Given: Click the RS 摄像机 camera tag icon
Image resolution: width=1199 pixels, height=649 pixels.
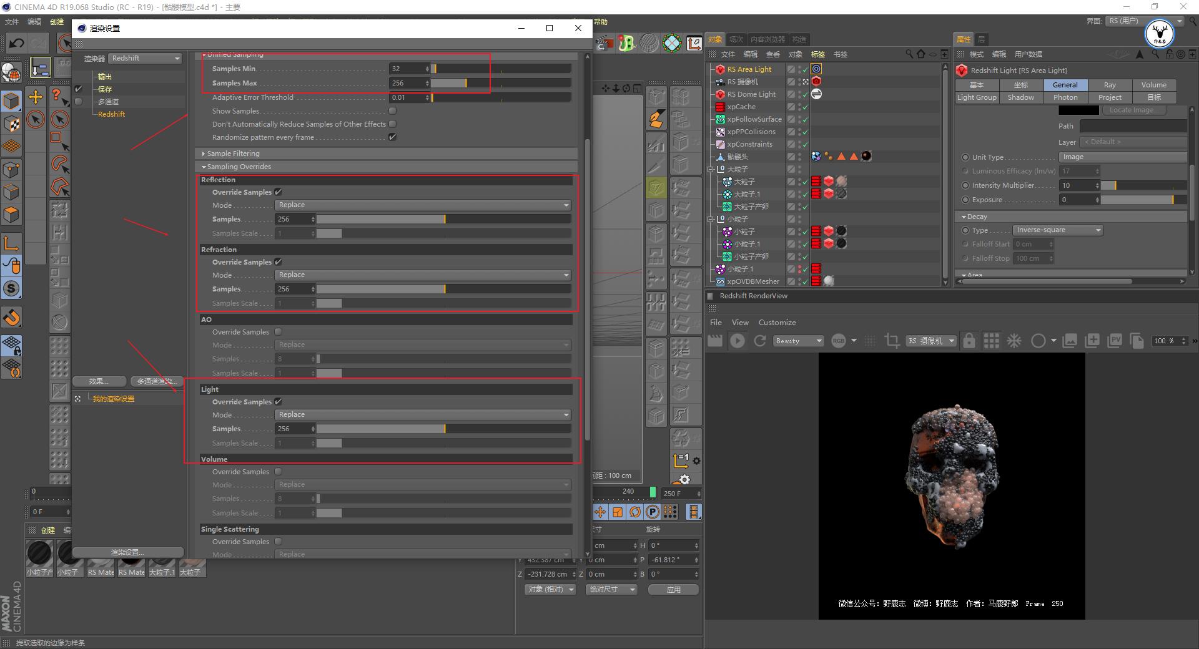Looking at the screenshot, I should click(816, 81).
